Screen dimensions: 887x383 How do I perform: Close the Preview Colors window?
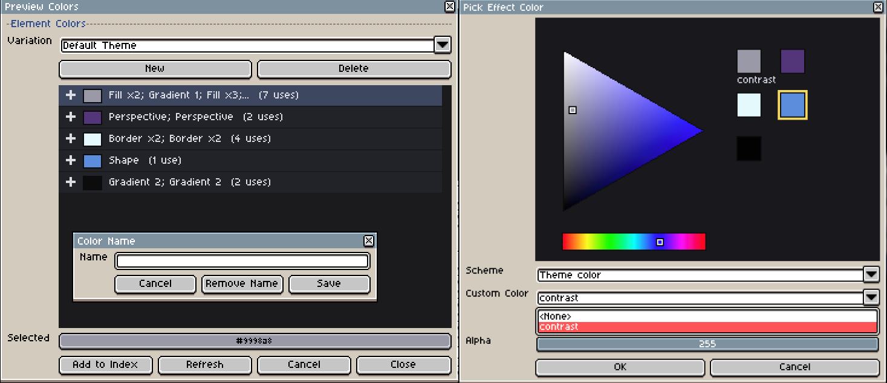449,7
